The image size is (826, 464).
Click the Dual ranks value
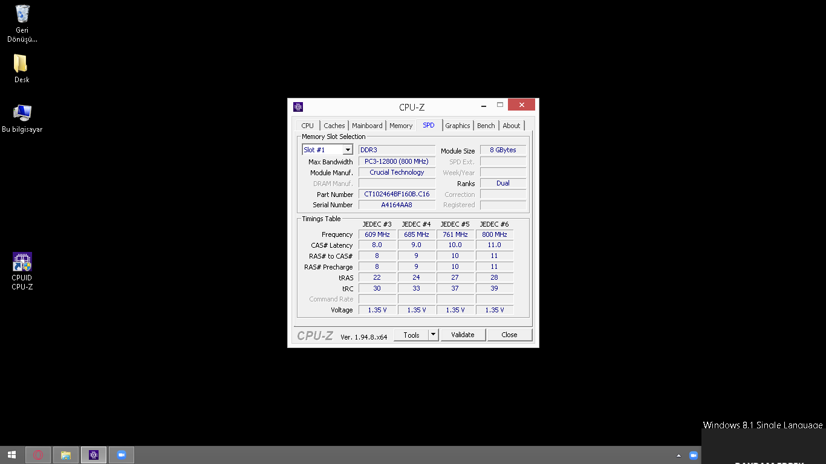pos(503,183)
